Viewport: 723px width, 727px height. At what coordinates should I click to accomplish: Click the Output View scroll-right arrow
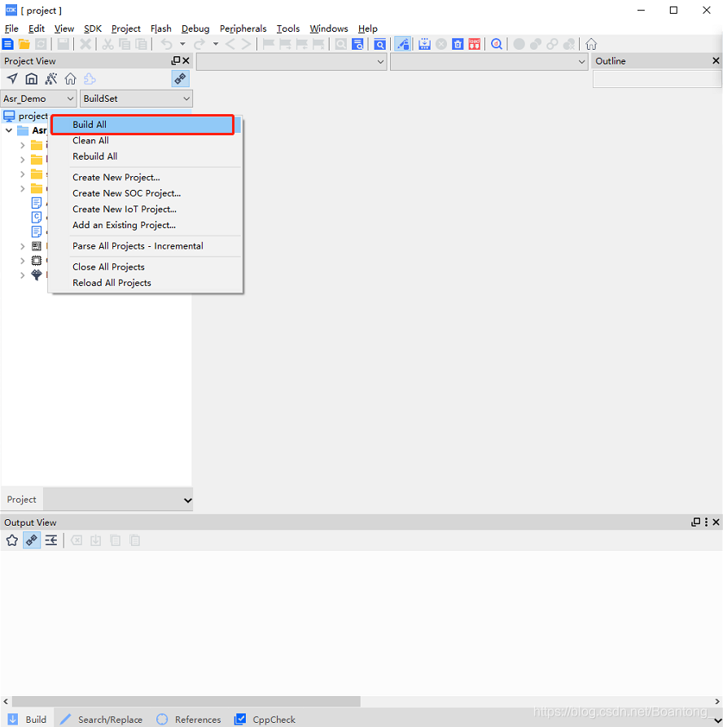tap(717, 701)
